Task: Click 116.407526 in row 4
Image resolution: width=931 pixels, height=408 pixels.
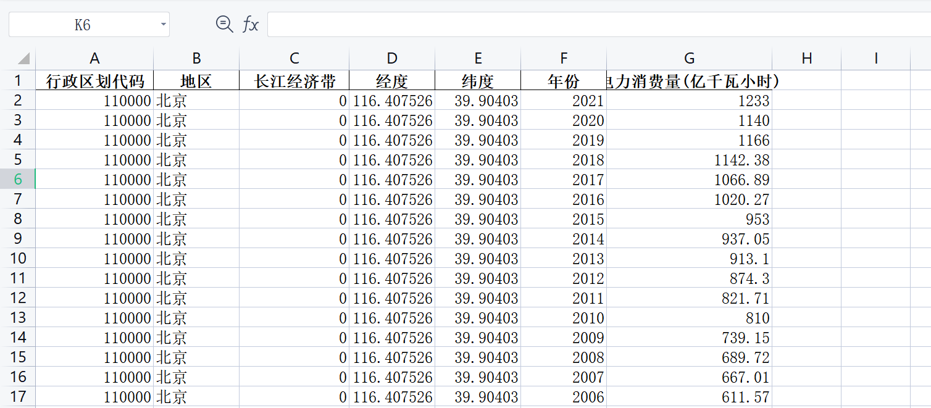Action: pos(392,140)
